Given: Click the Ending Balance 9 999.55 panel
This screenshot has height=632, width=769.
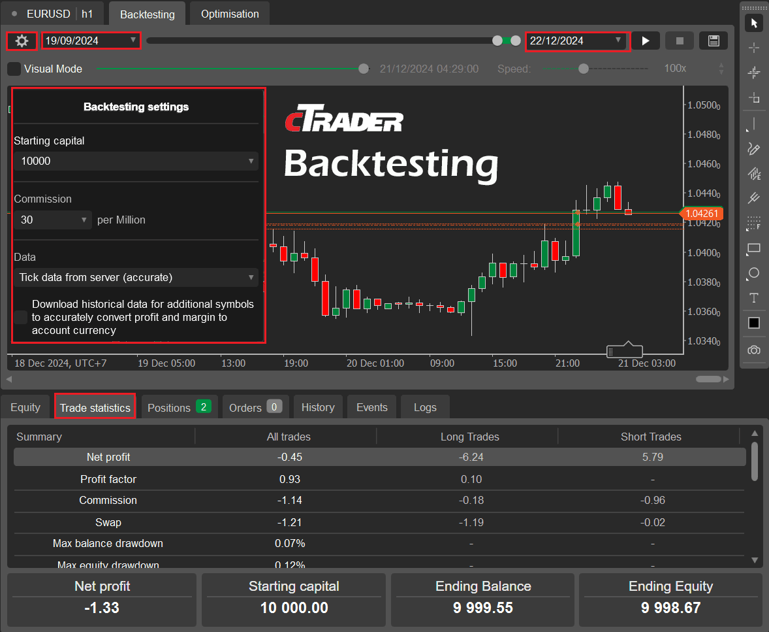Looking at the screenshot, I should (x=482, y=599).
